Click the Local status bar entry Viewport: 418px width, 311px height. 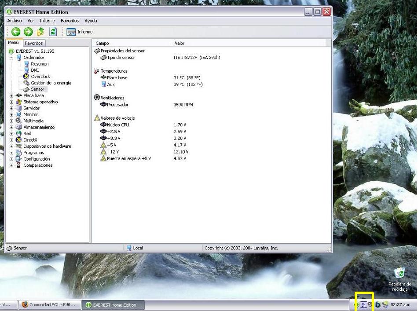pos(135,248)
